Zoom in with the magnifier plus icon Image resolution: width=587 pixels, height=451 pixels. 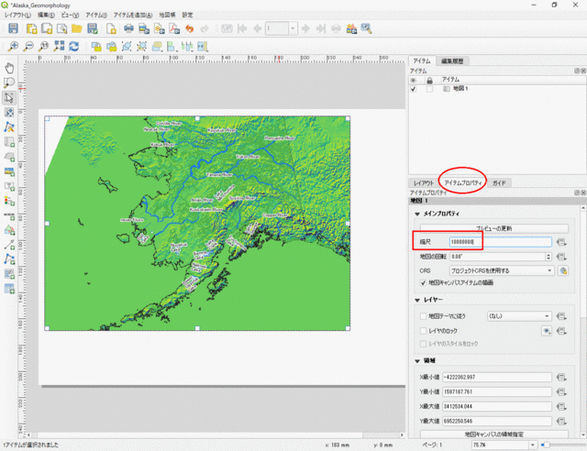(x=13, y=47)
